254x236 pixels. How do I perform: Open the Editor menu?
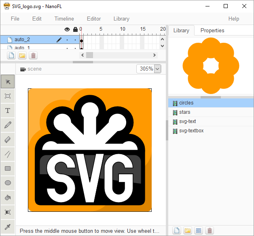pyautogui.click(x=94, y=19)
